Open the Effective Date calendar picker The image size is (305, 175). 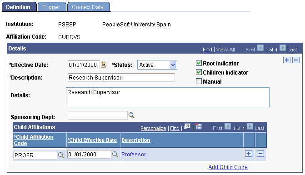tap(104, 65)
